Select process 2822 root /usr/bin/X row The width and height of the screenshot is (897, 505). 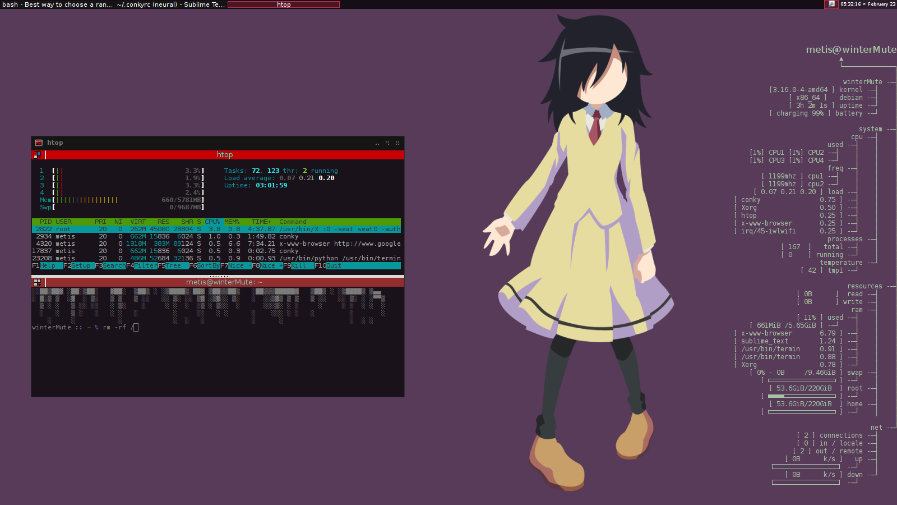(x=216, y=229)
